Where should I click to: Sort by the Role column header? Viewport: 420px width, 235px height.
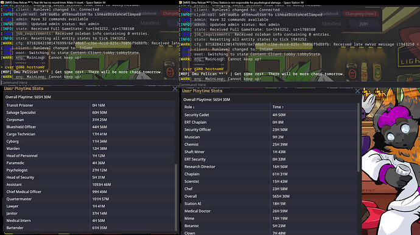189,107
